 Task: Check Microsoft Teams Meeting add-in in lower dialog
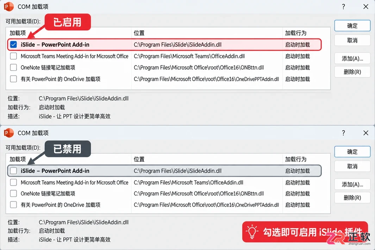13,182
